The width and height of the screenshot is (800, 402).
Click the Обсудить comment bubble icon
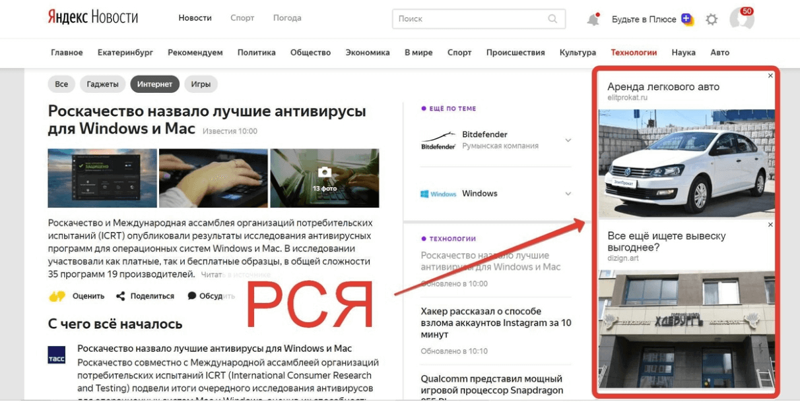192,296
